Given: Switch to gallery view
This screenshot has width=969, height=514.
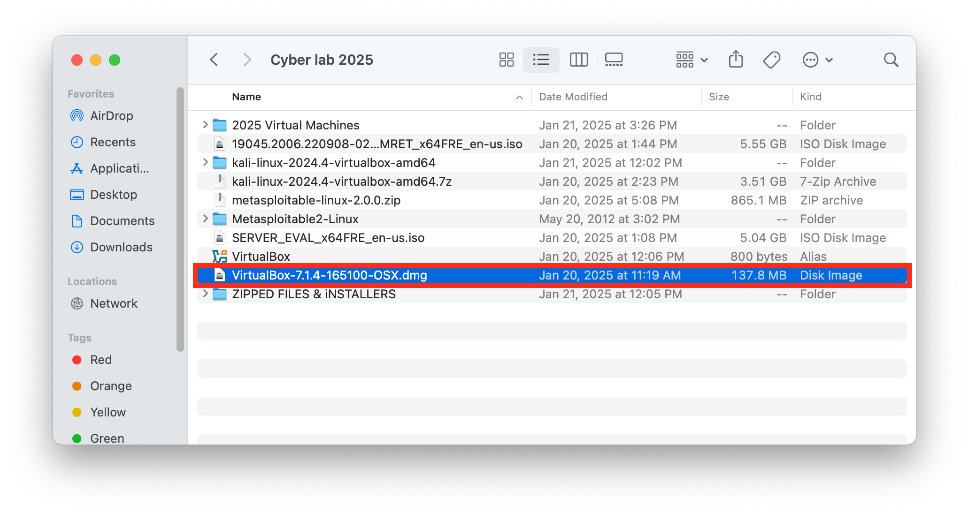Looking at the screenshot, I should (x=614, y=60).
